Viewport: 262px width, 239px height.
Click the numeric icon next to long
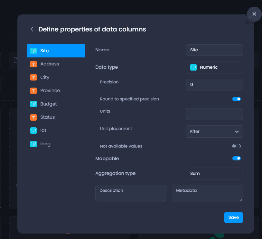[x=33, y=144]
